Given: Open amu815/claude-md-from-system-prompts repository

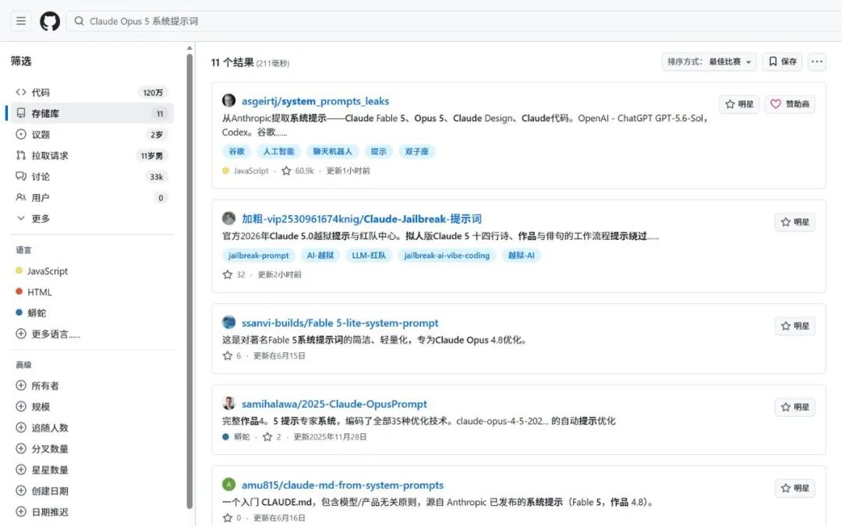Looking at the screenshot, I should click(x=342, y=485).
